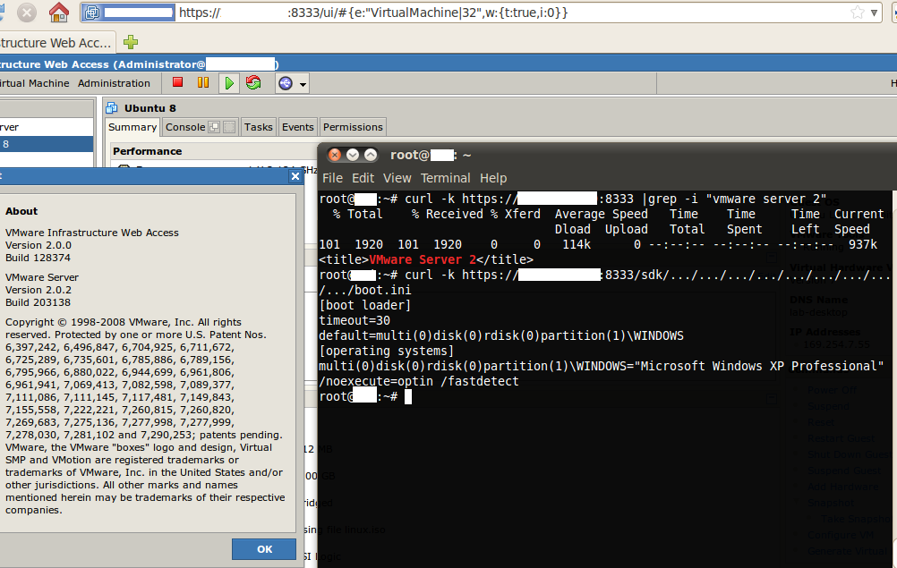Click OK in the About dialog
The image size is (897, 568).
coord(264,549)
